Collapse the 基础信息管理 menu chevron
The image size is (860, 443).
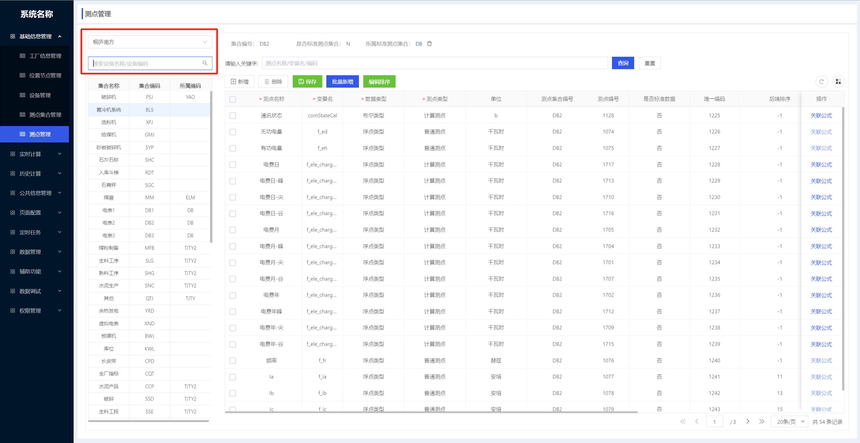(60, 36)
